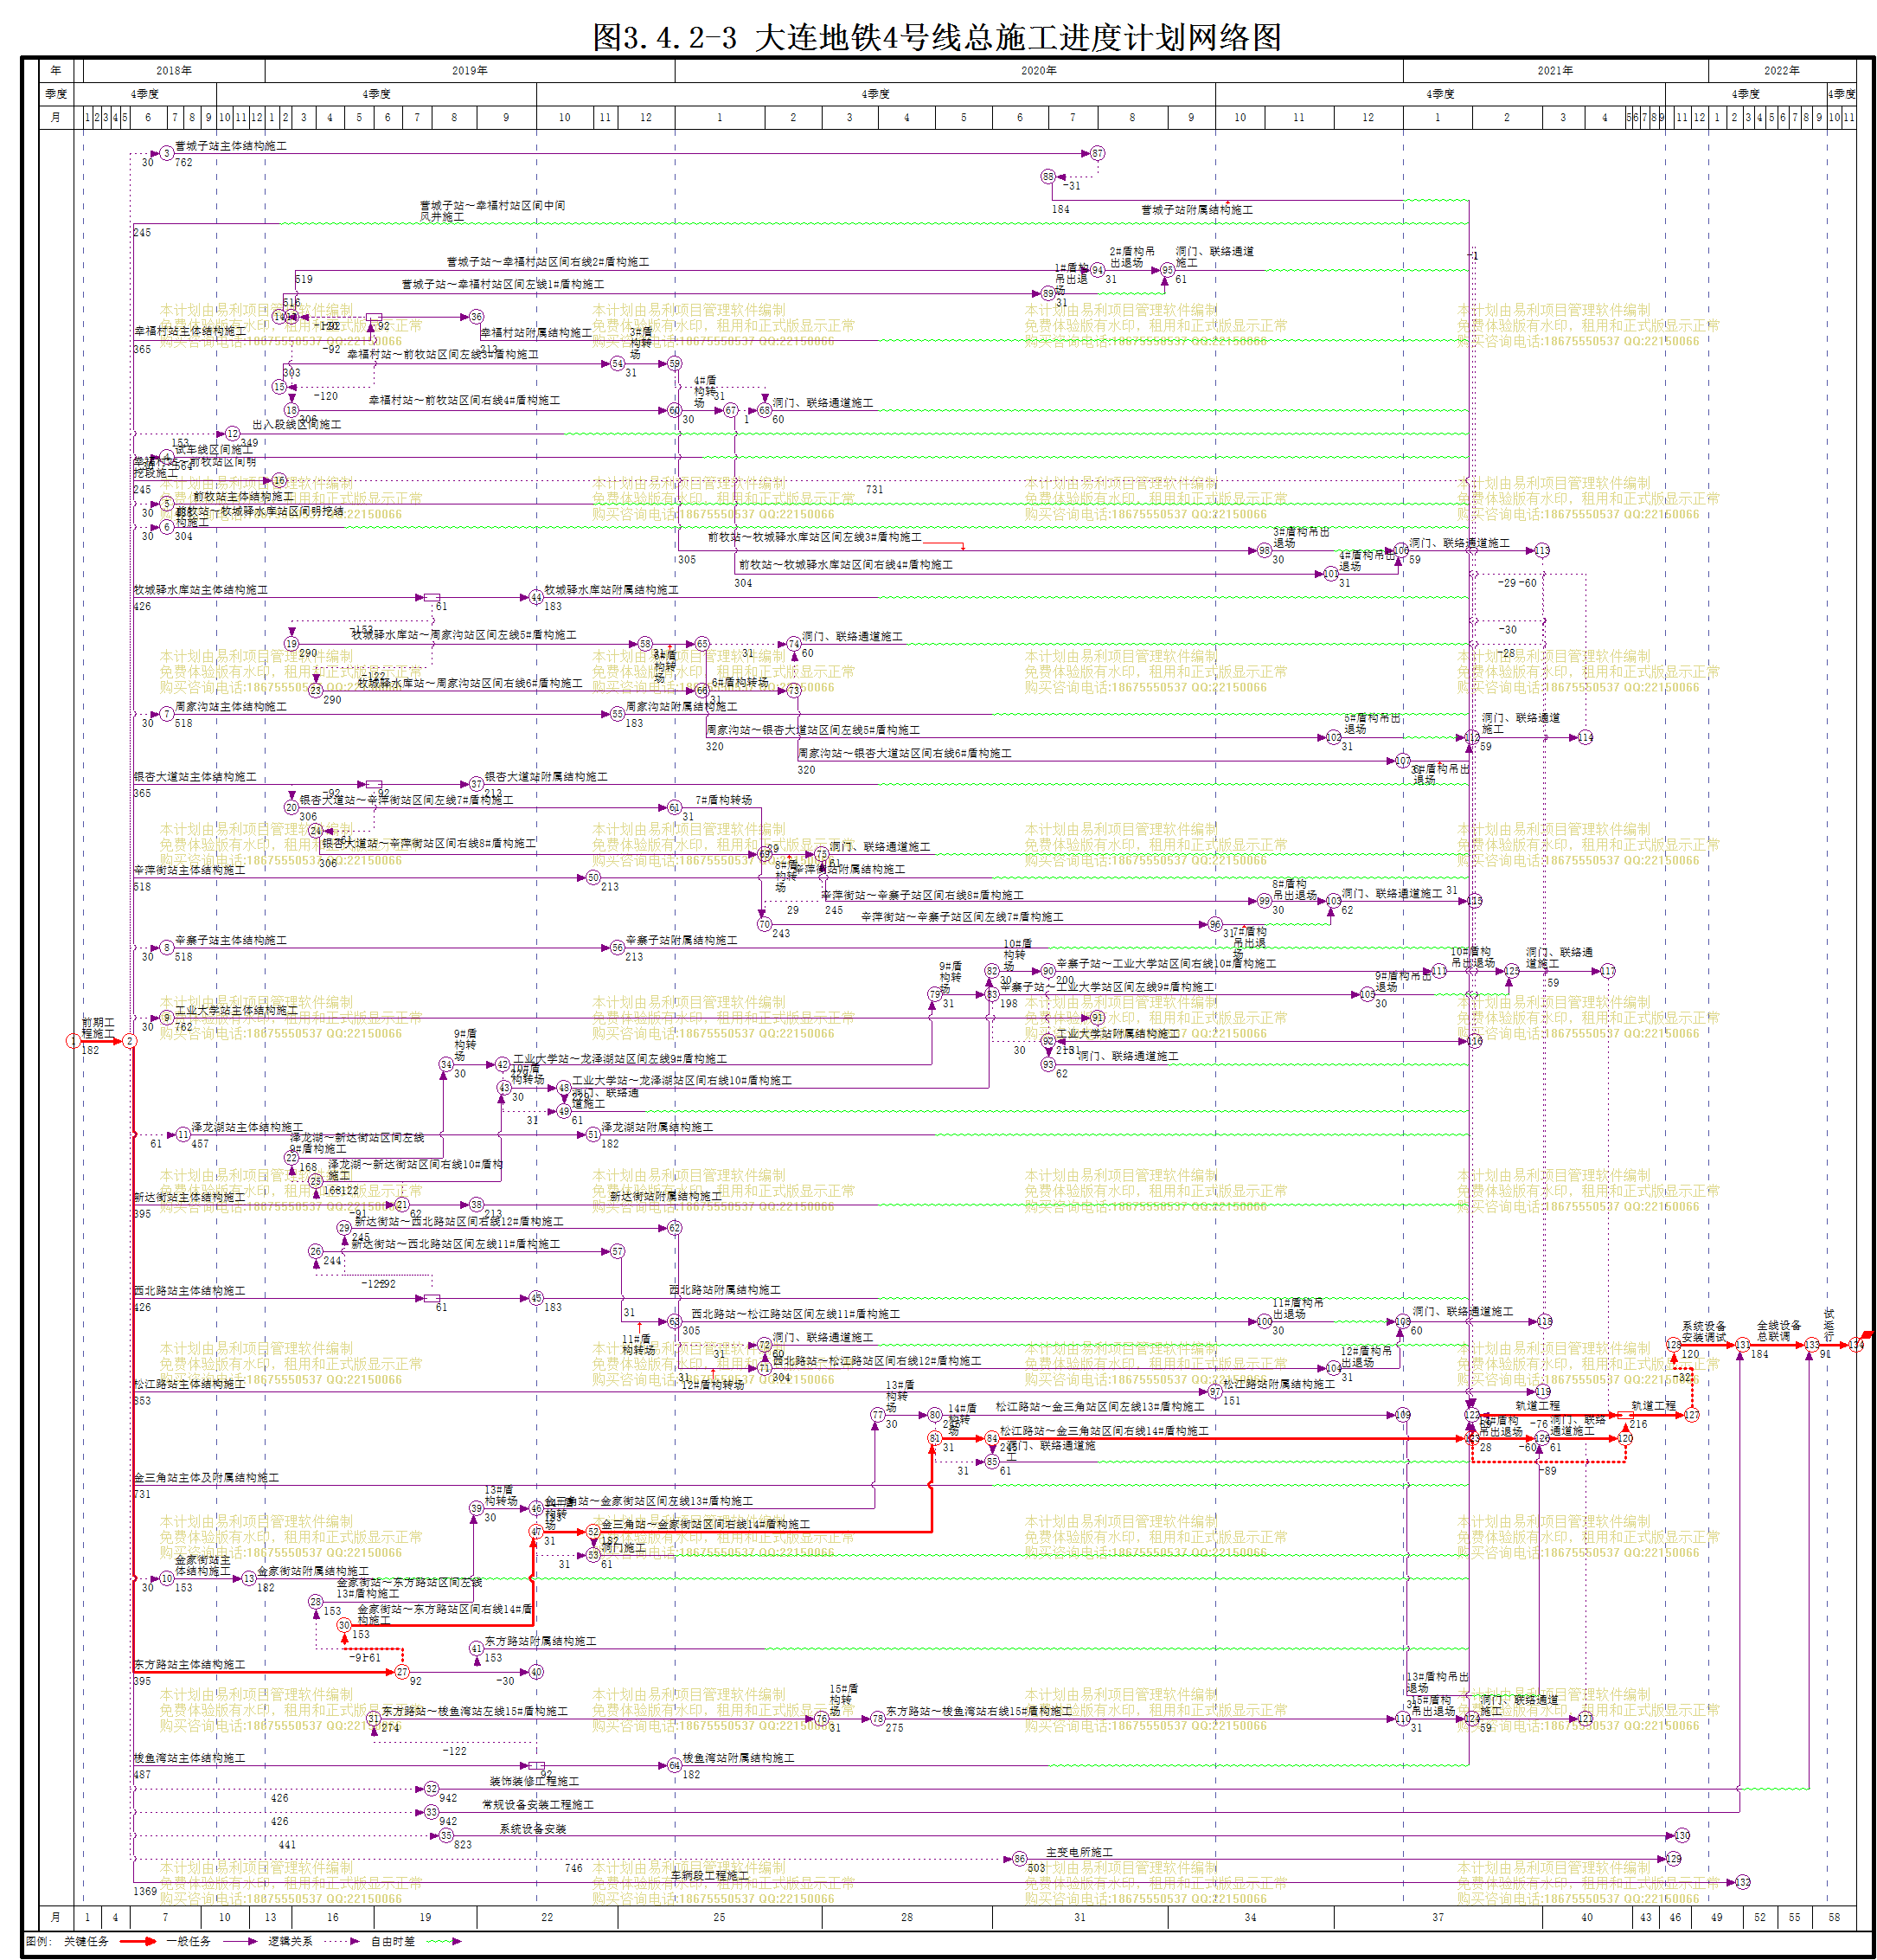Viewport: 1877px width, 1960px height.
Task: Select task label 常规设备安装工程施工
Action: (538, 1805)
